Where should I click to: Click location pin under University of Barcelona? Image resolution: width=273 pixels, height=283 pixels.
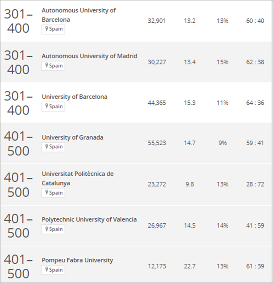coord(47,106)
